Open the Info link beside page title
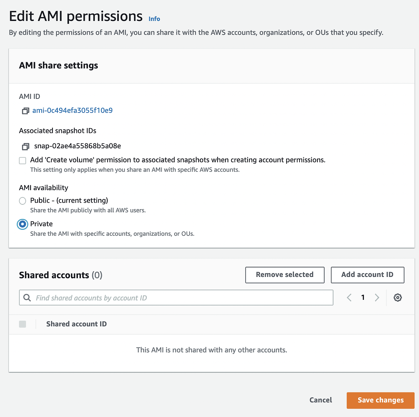This screenshot has width=419, height=417. (x=154, y=19)
